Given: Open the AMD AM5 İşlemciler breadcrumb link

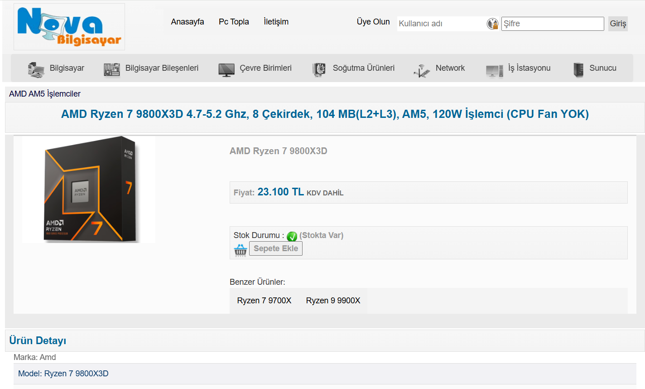Looking at the screenshot, I should (x=45, y=94).
